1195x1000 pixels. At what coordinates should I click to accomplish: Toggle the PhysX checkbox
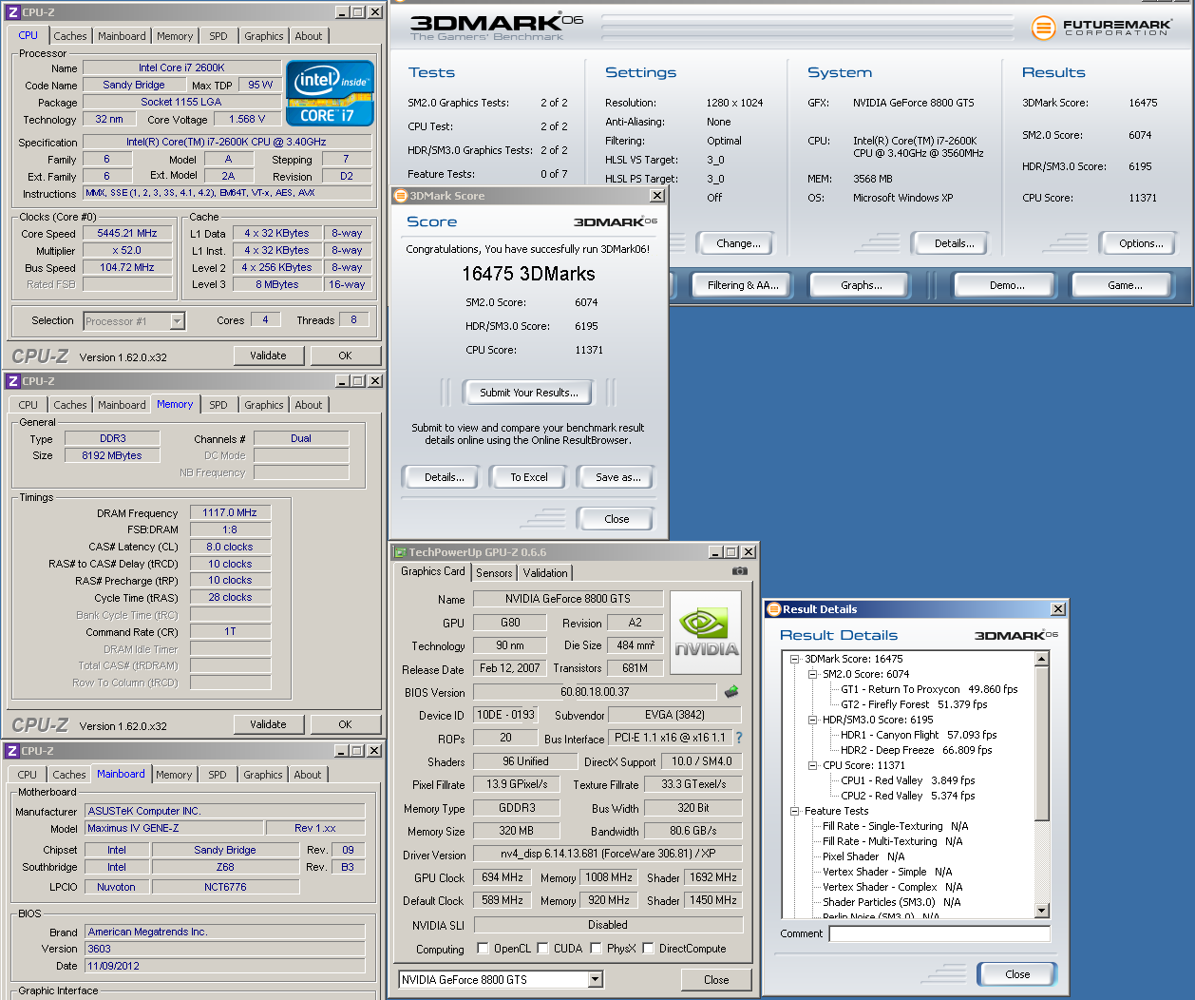coord(596,948)
